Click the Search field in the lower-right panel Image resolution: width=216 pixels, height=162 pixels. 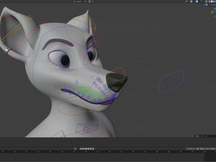(208, 136)
